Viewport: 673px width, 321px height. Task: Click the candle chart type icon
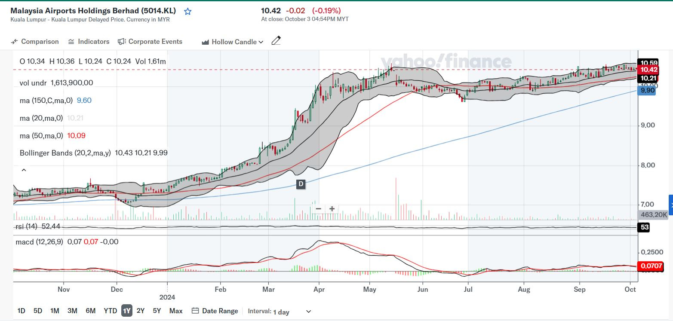(205, 42)
